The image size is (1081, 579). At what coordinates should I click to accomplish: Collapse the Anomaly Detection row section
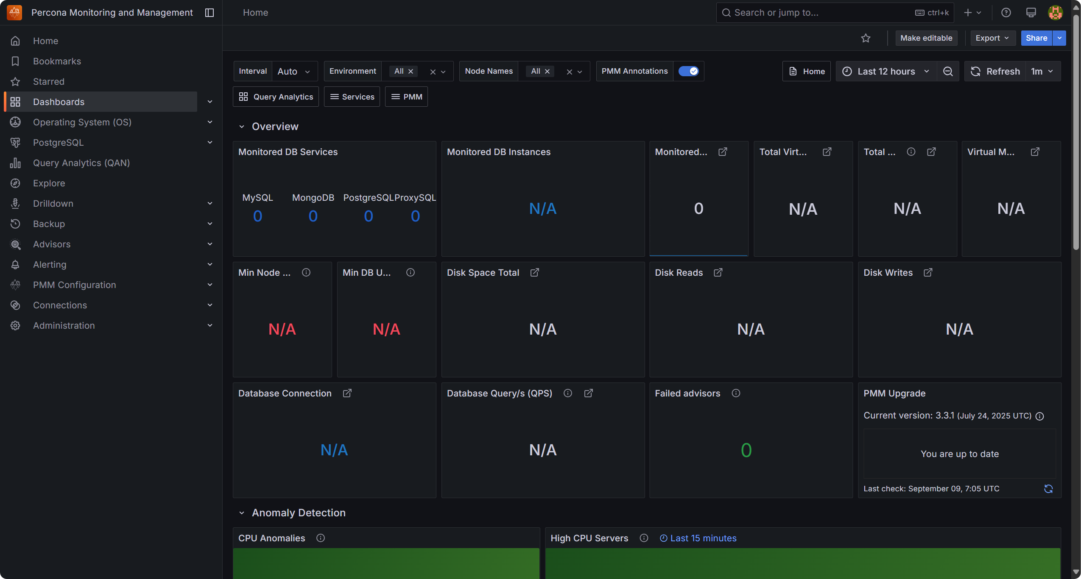point(241,513)
